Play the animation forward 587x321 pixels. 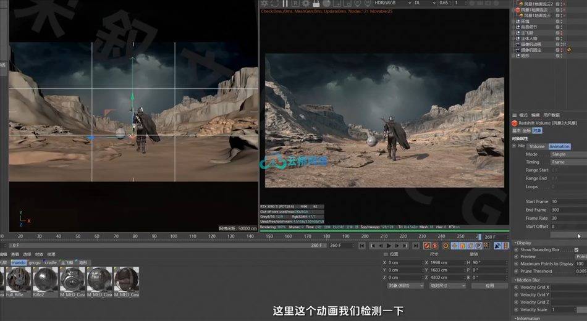point(389,246)
